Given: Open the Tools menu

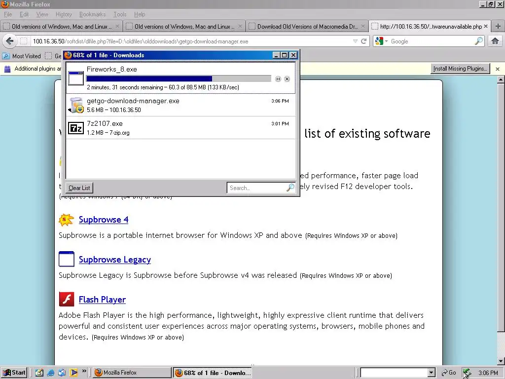Looking at the screenshot, I should point(119,14).
